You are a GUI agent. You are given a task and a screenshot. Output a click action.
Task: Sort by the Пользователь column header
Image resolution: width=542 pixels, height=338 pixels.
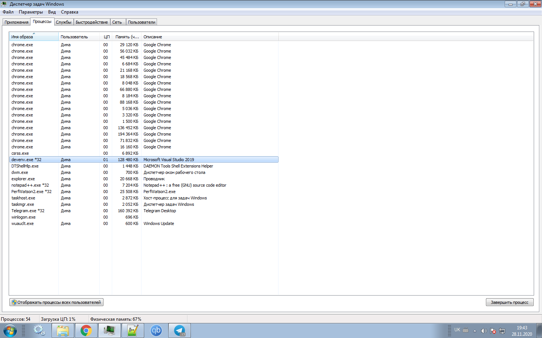pyautogui.click(x=79, y=37)
